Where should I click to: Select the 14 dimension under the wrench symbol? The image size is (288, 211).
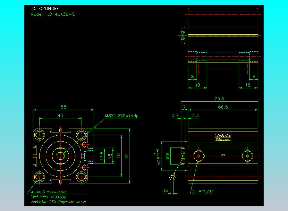tap(165, 191)
